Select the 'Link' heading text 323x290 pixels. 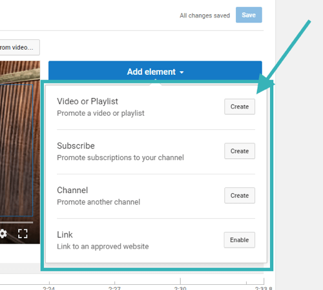tap(65, 234)
